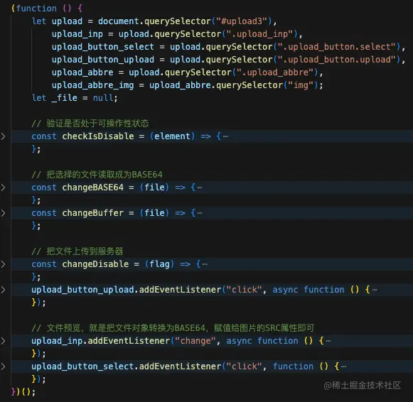Click the collapsed-code ellipsis on changeBASE64 line
Screen dimensions: 413x402
(x=200, y=188)
